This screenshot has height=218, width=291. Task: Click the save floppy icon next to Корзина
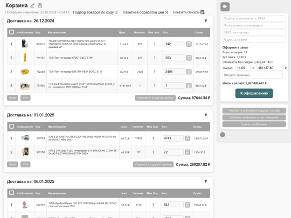(40, 5)
